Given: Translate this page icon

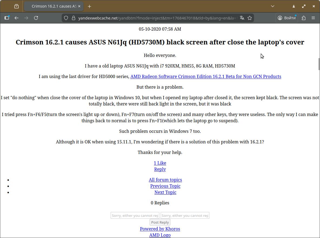Looking at the screenshot, I should tap(242, 18).
